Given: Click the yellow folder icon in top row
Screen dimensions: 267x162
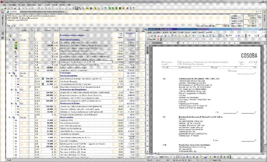Looking at the screenshot, I should point(10,36).
